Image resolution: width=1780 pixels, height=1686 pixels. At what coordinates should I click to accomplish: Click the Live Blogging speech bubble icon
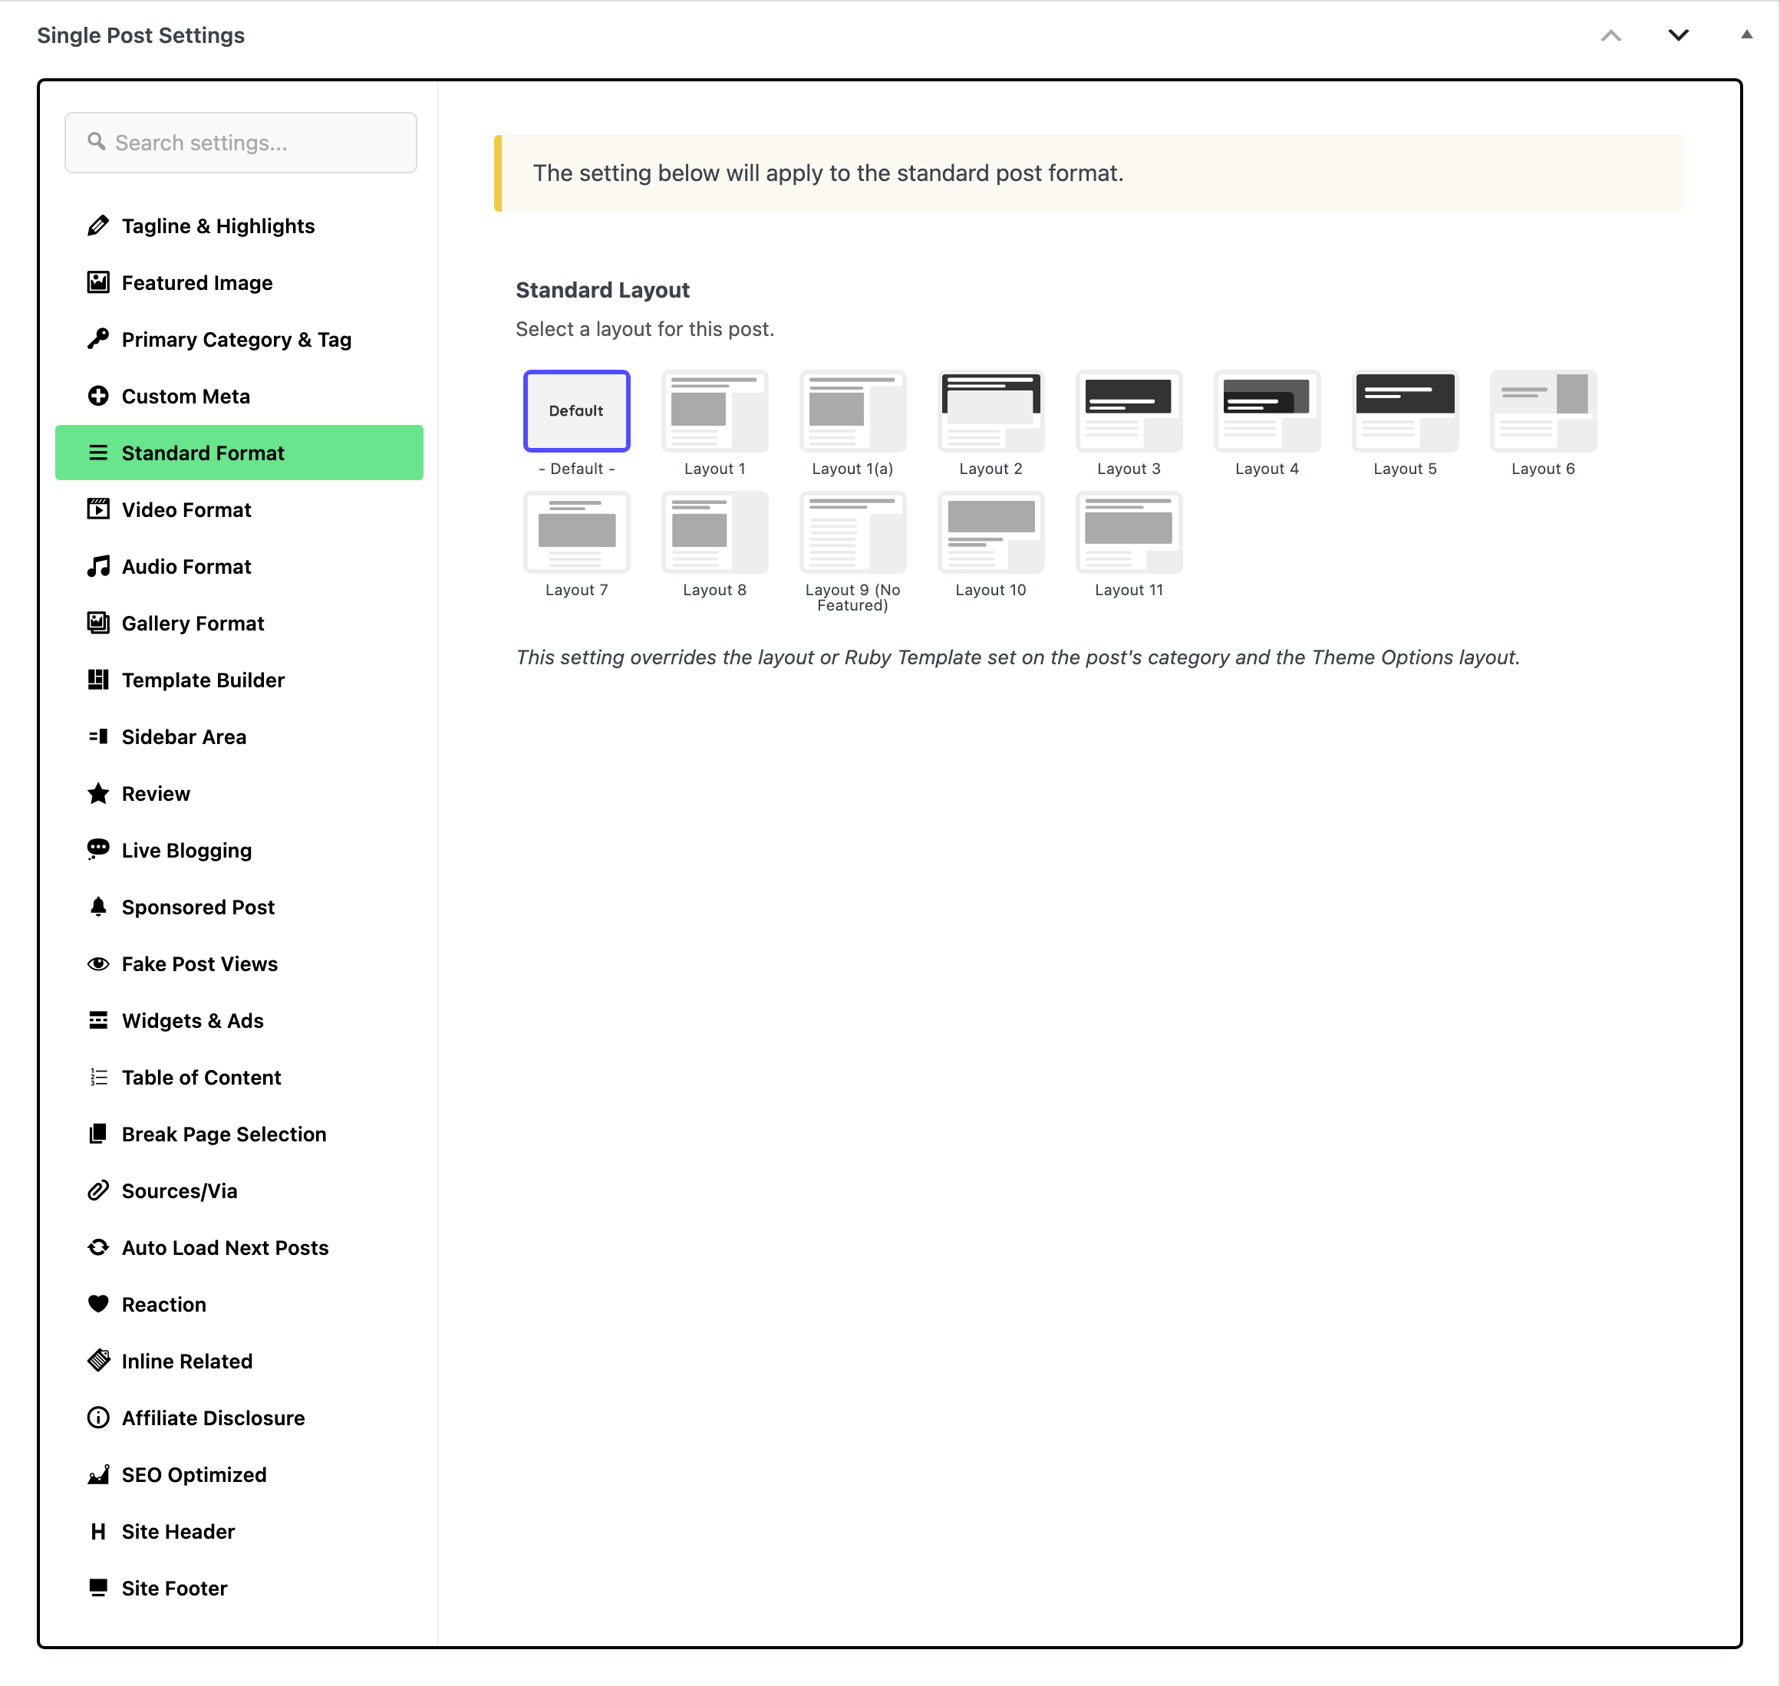98,849
